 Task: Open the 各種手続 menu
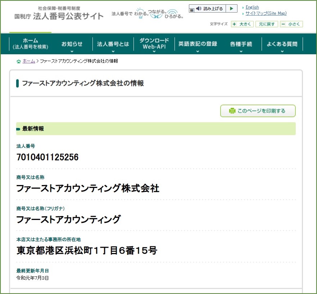tap(241, 44)
